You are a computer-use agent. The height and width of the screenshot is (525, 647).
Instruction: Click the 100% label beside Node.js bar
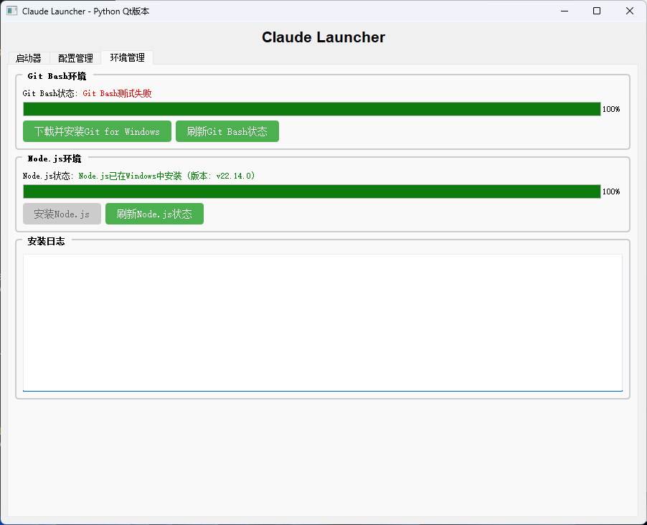[611, 191]
